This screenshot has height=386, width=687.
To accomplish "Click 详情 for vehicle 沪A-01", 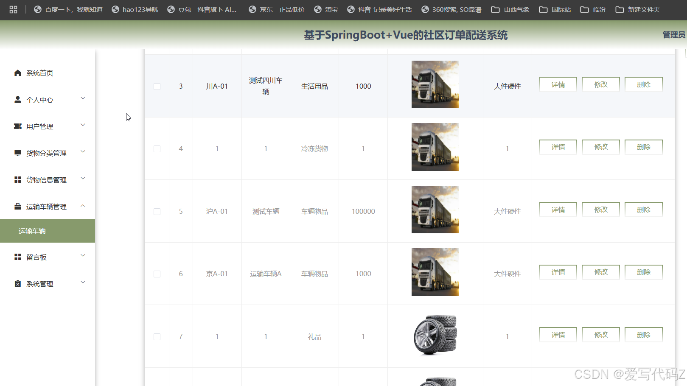I will point(558,210).
